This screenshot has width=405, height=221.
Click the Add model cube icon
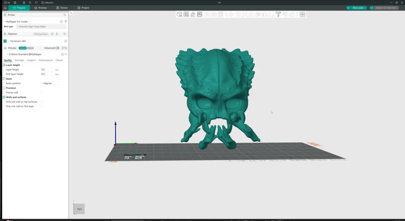pyautogui.click(x=180, y=14)
